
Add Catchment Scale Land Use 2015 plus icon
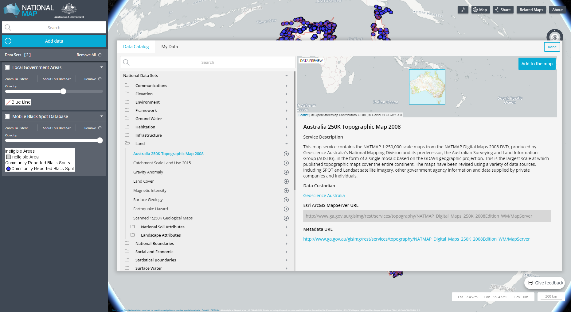coord(286,163)
